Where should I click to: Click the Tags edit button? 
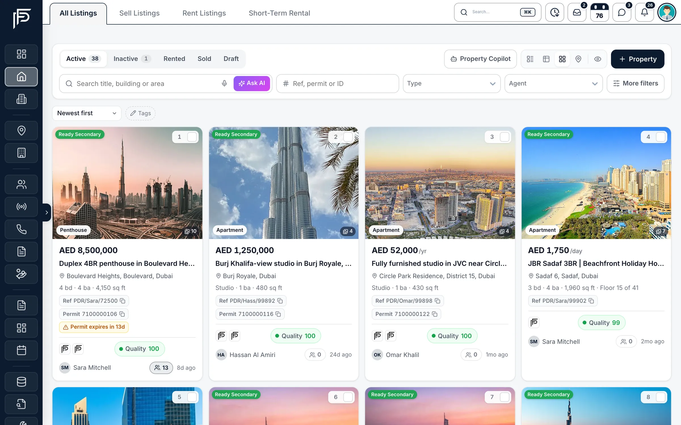coord(140,113)
